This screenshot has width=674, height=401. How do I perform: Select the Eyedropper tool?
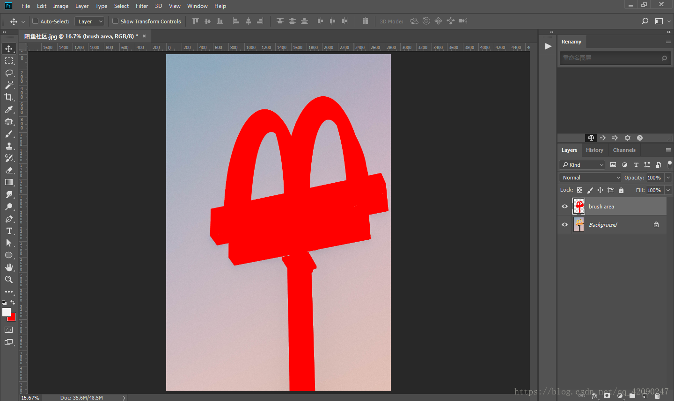pyautogui.click(x=9, y=109)
